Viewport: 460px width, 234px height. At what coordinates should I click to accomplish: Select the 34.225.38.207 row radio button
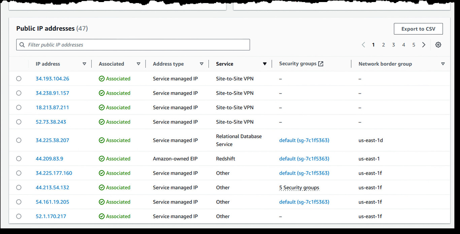pyautogui.click(x=19, y=140)
